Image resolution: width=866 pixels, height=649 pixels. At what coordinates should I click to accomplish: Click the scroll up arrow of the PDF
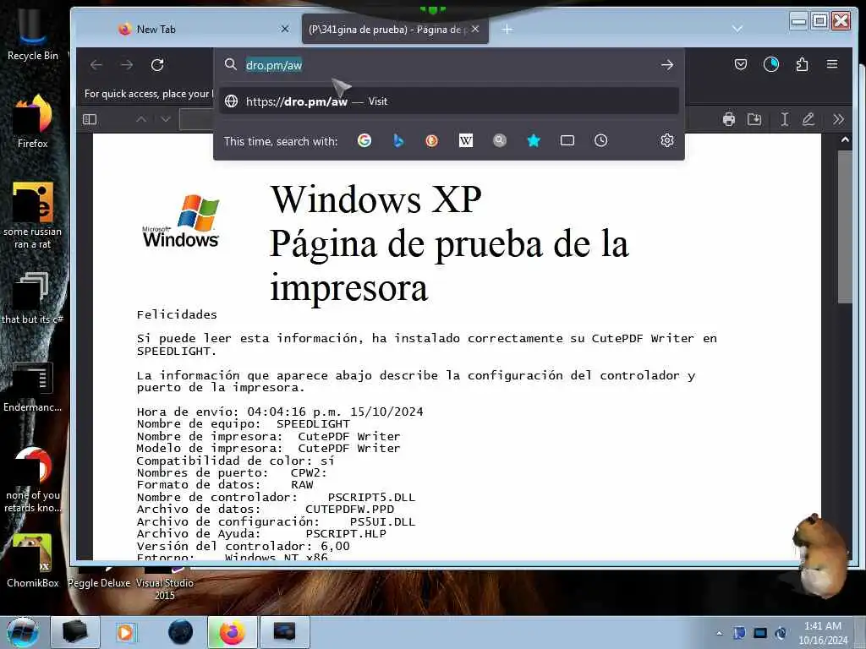[845, 140]
